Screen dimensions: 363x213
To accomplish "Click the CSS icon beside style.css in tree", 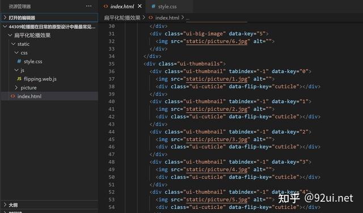I will pos(19,61).
